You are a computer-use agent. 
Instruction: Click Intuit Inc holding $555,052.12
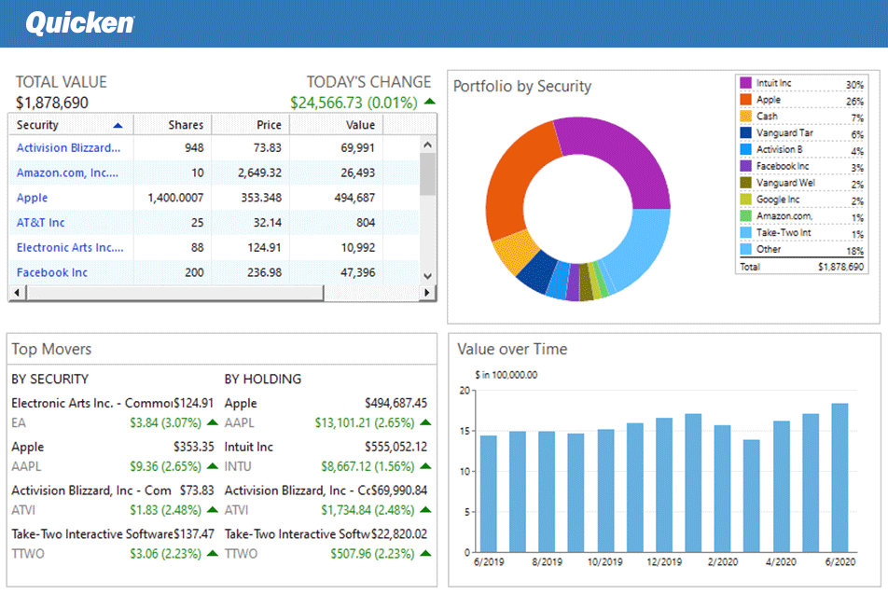(x=395, y=447)
